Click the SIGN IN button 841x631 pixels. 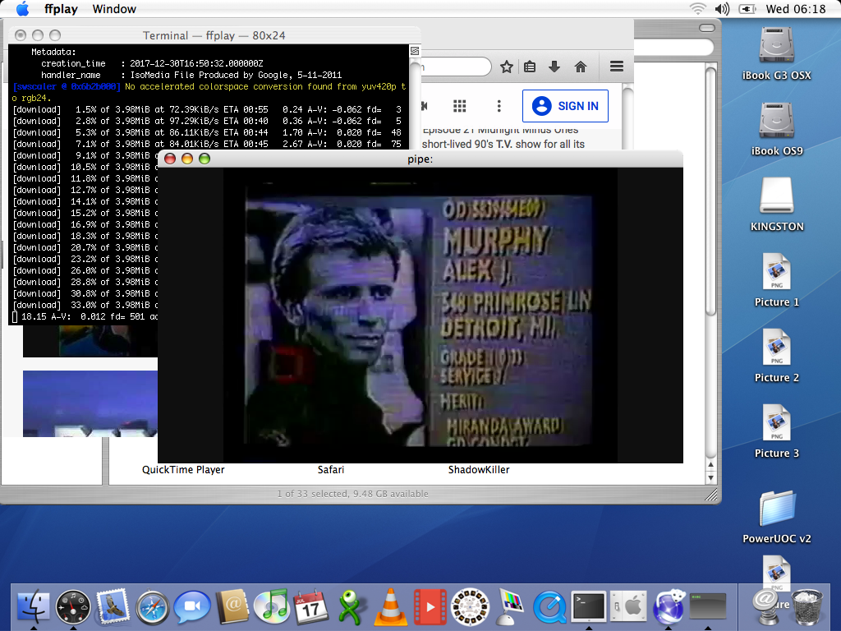tap(565, 106)
